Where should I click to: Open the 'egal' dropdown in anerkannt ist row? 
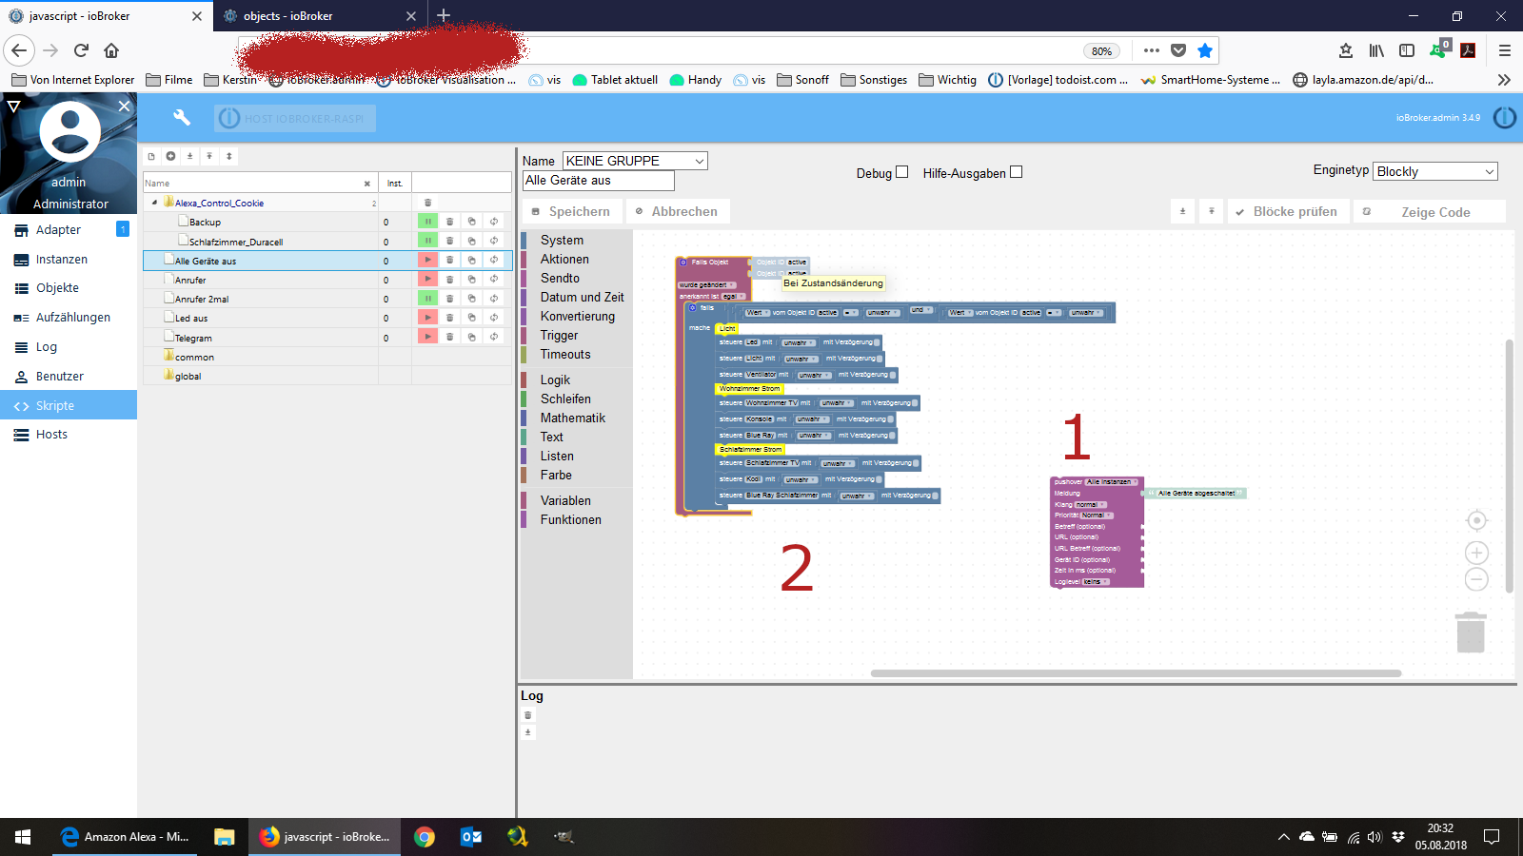click(x=732, y=297)
